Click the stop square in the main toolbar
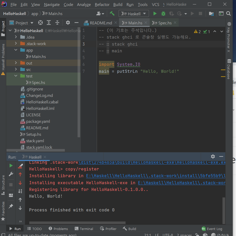Image resolution: width=236 pixels, height=236 pixels. pos(200,14)
